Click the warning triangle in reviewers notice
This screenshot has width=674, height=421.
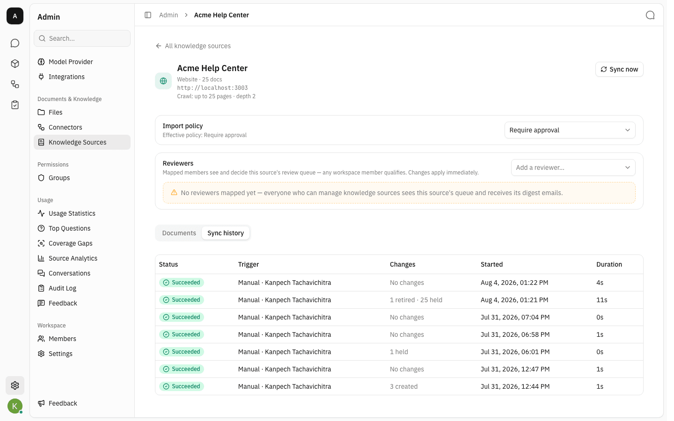(174, 193)
